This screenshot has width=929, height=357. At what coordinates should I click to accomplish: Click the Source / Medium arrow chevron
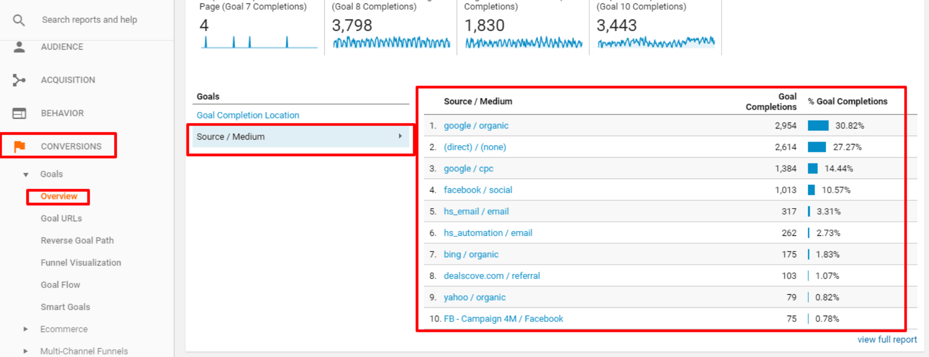pos(400,136)
